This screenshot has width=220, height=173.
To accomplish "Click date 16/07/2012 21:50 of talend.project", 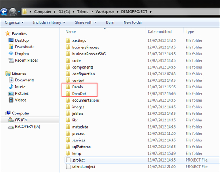I will pos(161,166).
